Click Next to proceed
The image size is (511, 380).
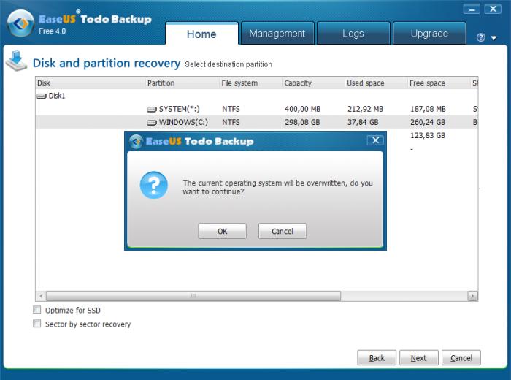[419, 358]
